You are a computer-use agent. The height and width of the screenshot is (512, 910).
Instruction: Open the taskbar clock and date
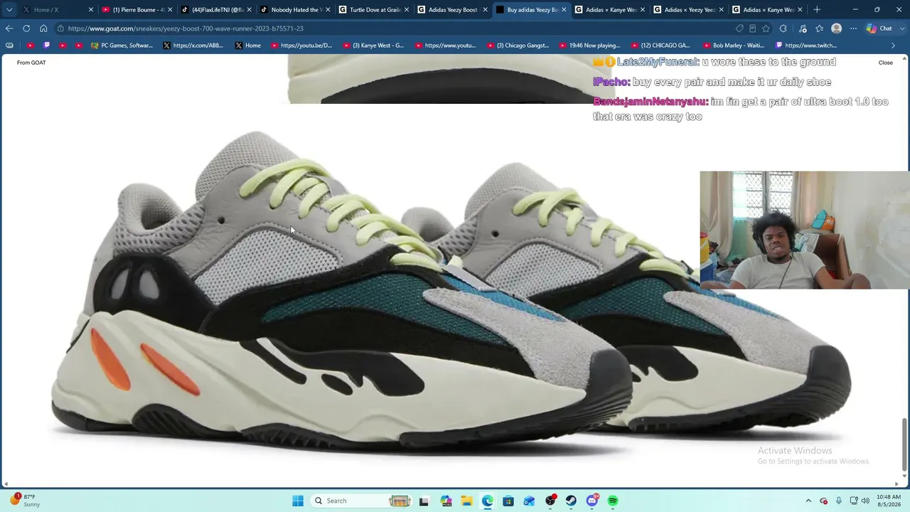(x=889, y=501)
